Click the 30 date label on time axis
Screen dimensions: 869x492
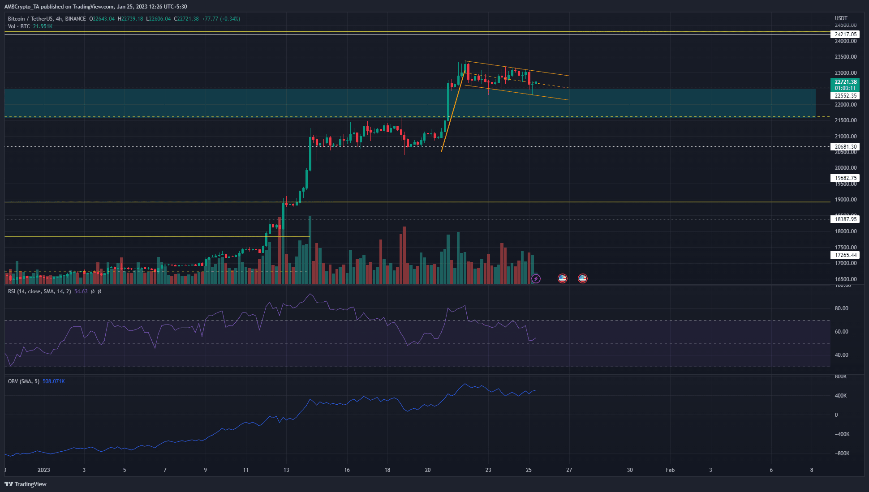coord(630,470)
